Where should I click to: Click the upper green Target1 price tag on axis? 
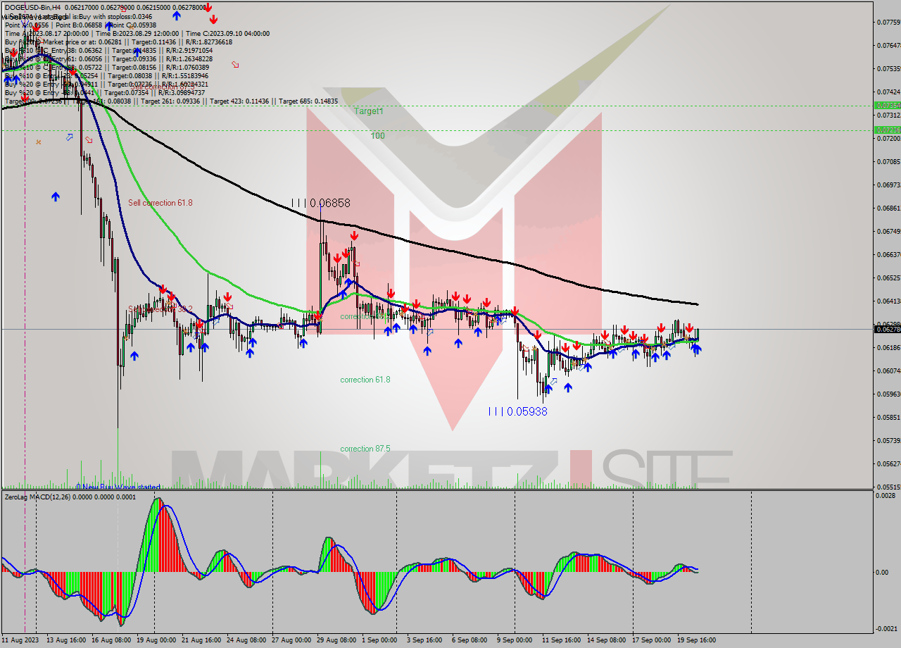coord(886,105)
